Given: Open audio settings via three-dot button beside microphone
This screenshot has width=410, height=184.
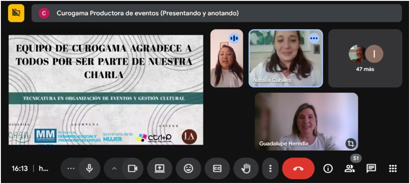Looking at the screenshot, I should click(71, 169).
